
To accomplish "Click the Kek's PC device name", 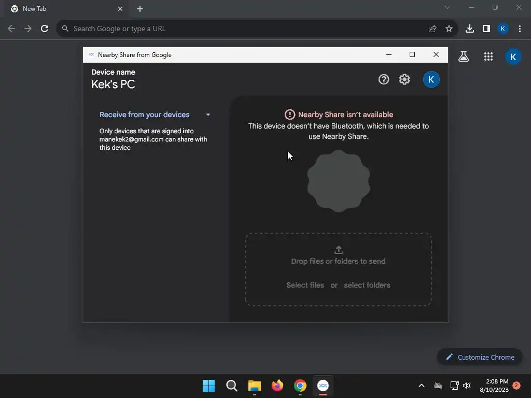I will [x=113, y=84].
